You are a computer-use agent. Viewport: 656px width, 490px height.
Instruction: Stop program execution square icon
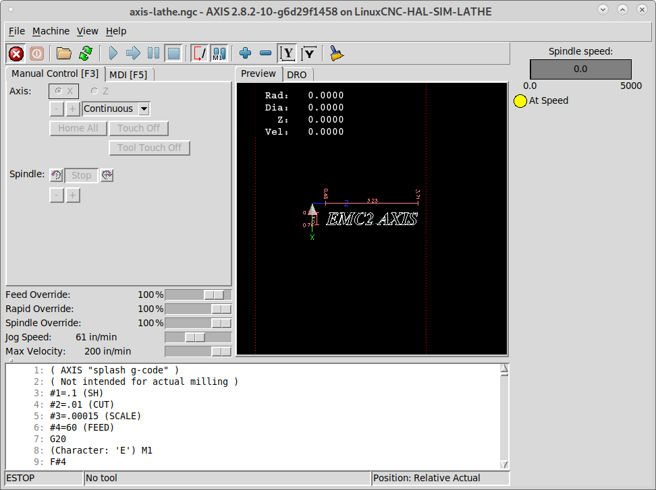pyautogui.click(x=173, y=53)
